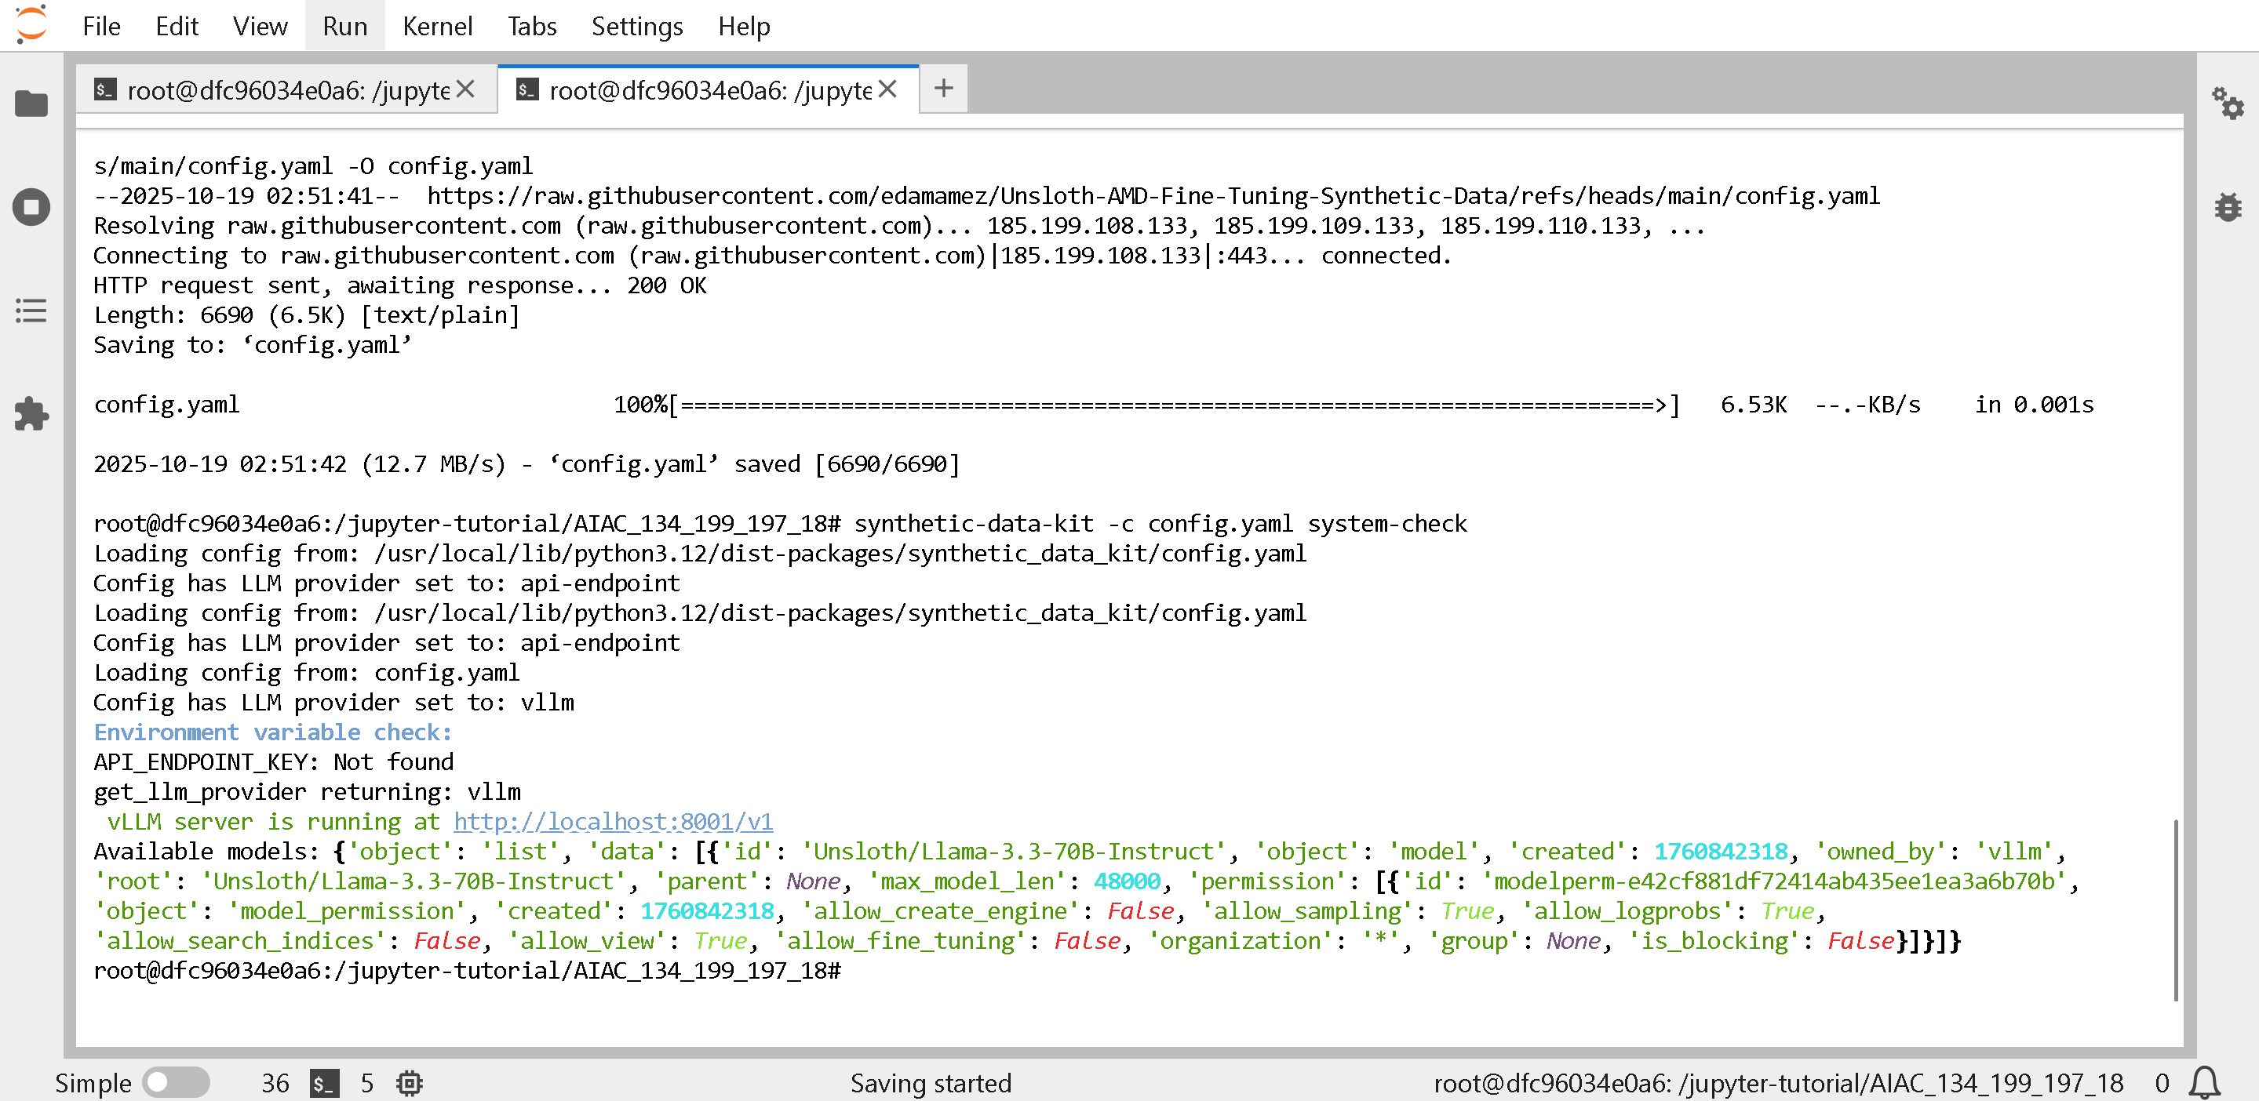Open the localhost:8001/v1 link
This screenshot has height=1101, width=2259.
coord(613,821)
